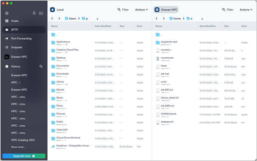Open Port Forwarding section
The height and width of the screenshot is (161, 257).
pos(21,39)
